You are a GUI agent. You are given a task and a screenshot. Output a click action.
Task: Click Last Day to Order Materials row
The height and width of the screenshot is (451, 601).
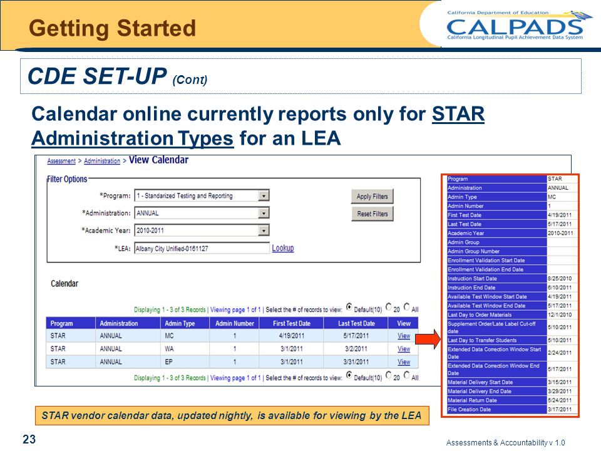point(512,315)
